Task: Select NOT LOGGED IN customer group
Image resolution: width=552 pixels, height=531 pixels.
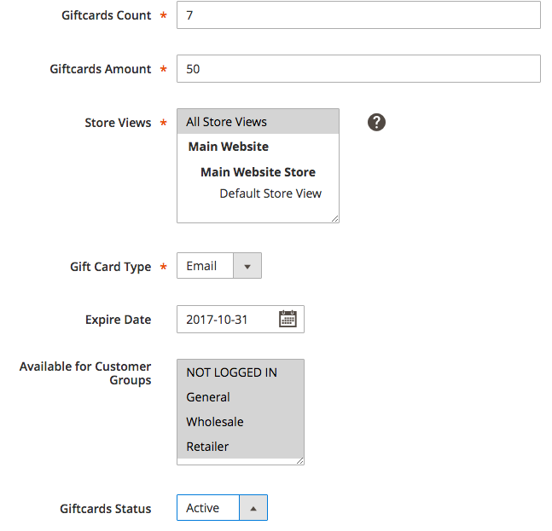Action: click(241, 372)
